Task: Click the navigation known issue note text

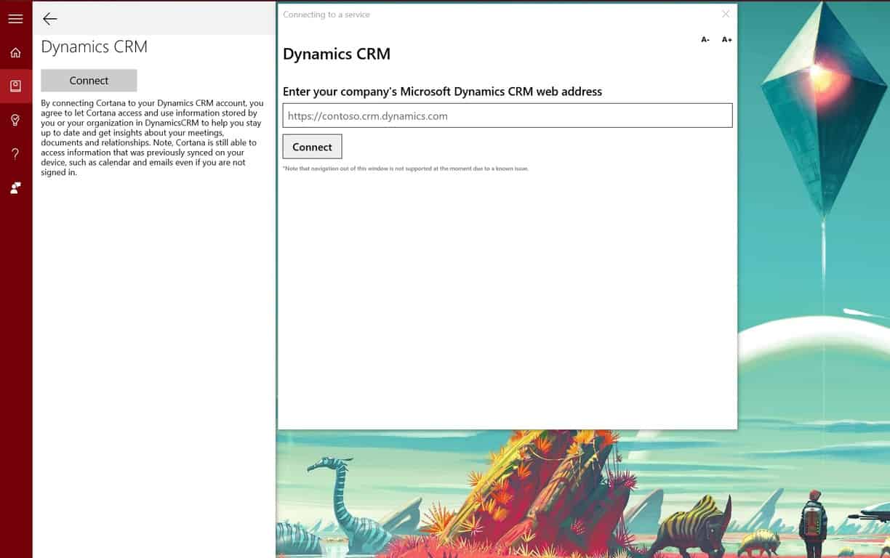Action: pyautogui.click(x=406, y=168)
